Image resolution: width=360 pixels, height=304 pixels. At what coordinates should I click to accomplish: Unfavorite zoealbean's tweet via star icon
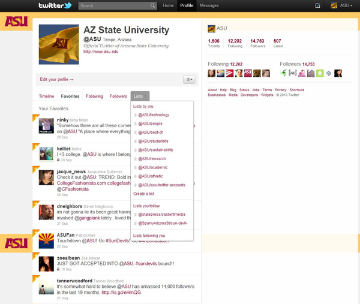35,255
